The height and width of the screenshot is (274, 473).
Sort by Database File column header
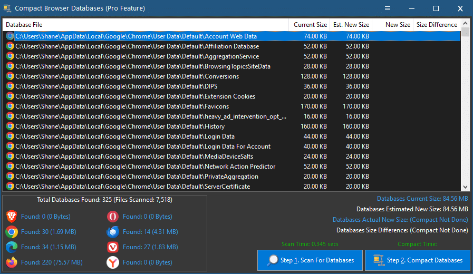coord(146,25)
